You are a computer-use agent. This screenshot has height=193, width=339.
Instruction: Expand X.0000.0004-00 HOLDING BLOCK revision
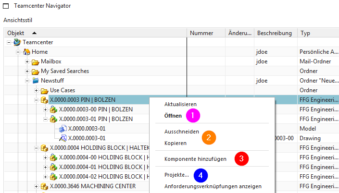pyautogui.click(x=46, y=157)
